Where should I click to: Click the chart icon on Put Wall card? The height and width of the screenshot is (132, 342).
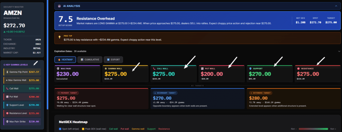coord(202,68)
